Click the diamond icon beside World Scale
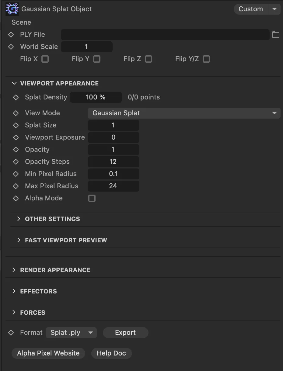 tap(11, 47)
